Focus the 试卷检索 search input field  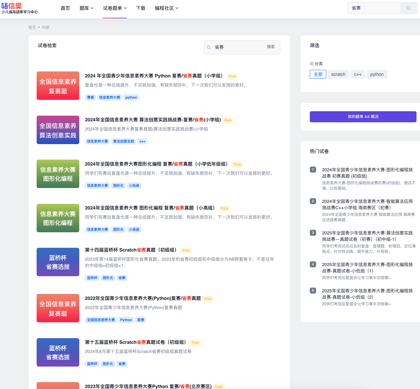[x=237, y=47]
